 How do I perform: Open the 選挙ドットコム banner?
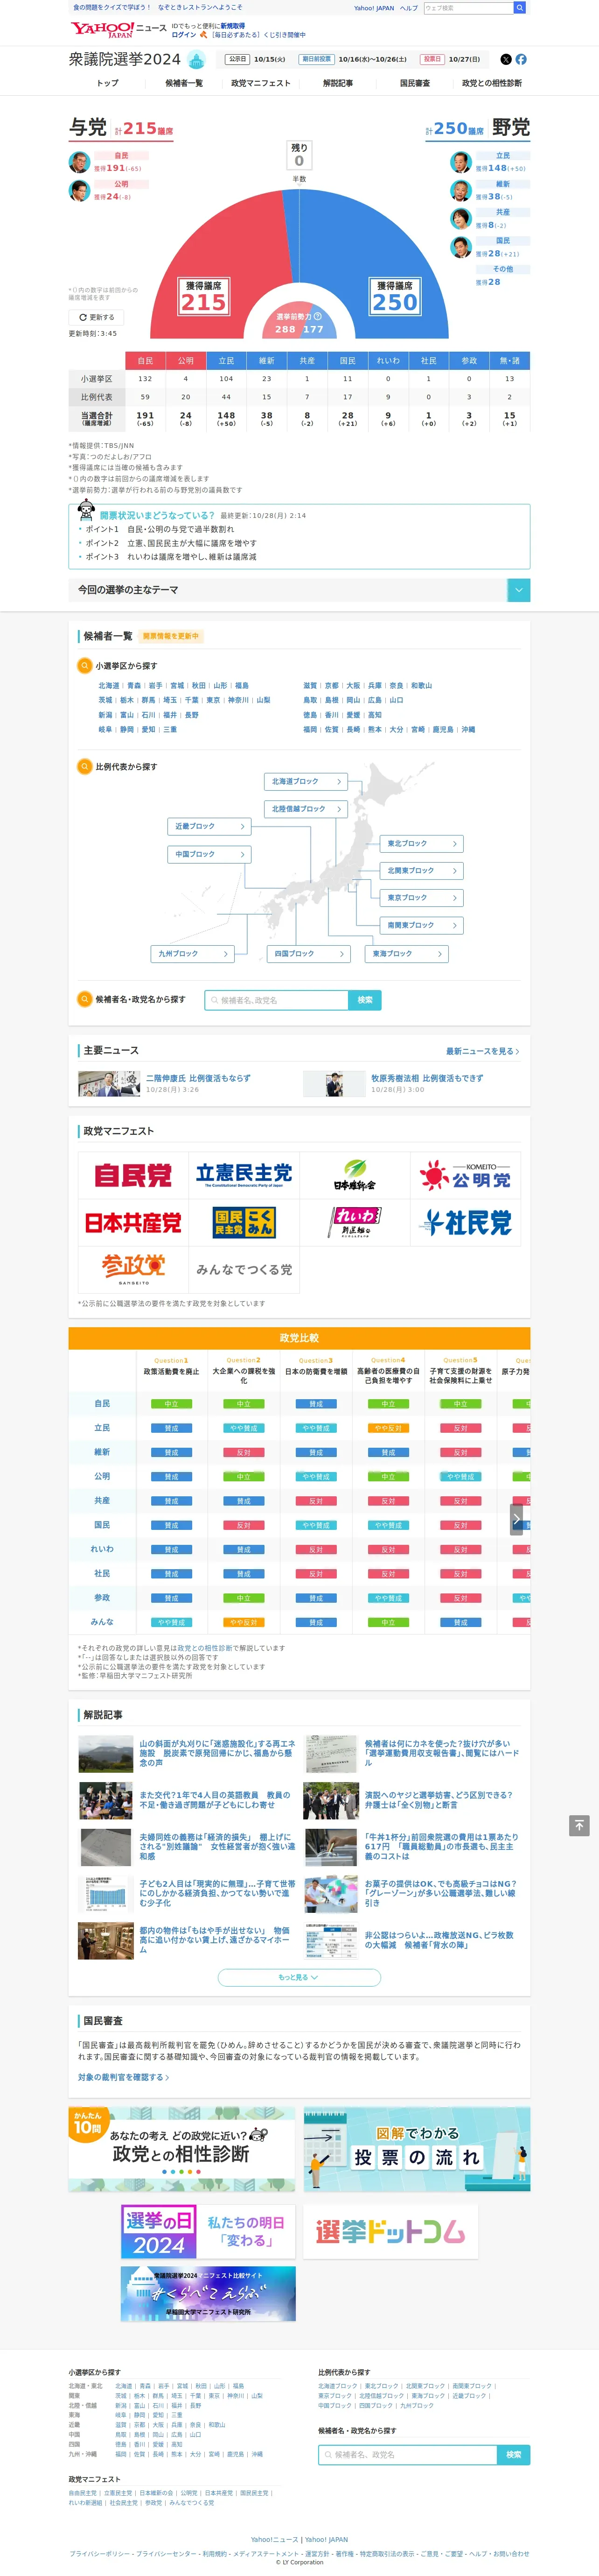coord(390,2231)
